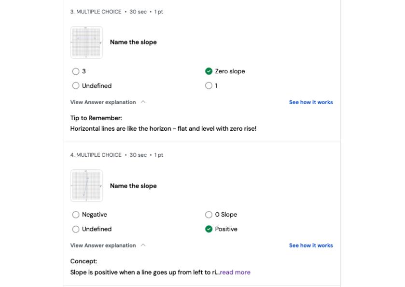Collapse question 3 answer explanation chevron
The height and width of the screenshot is (287, 405).
143,102
